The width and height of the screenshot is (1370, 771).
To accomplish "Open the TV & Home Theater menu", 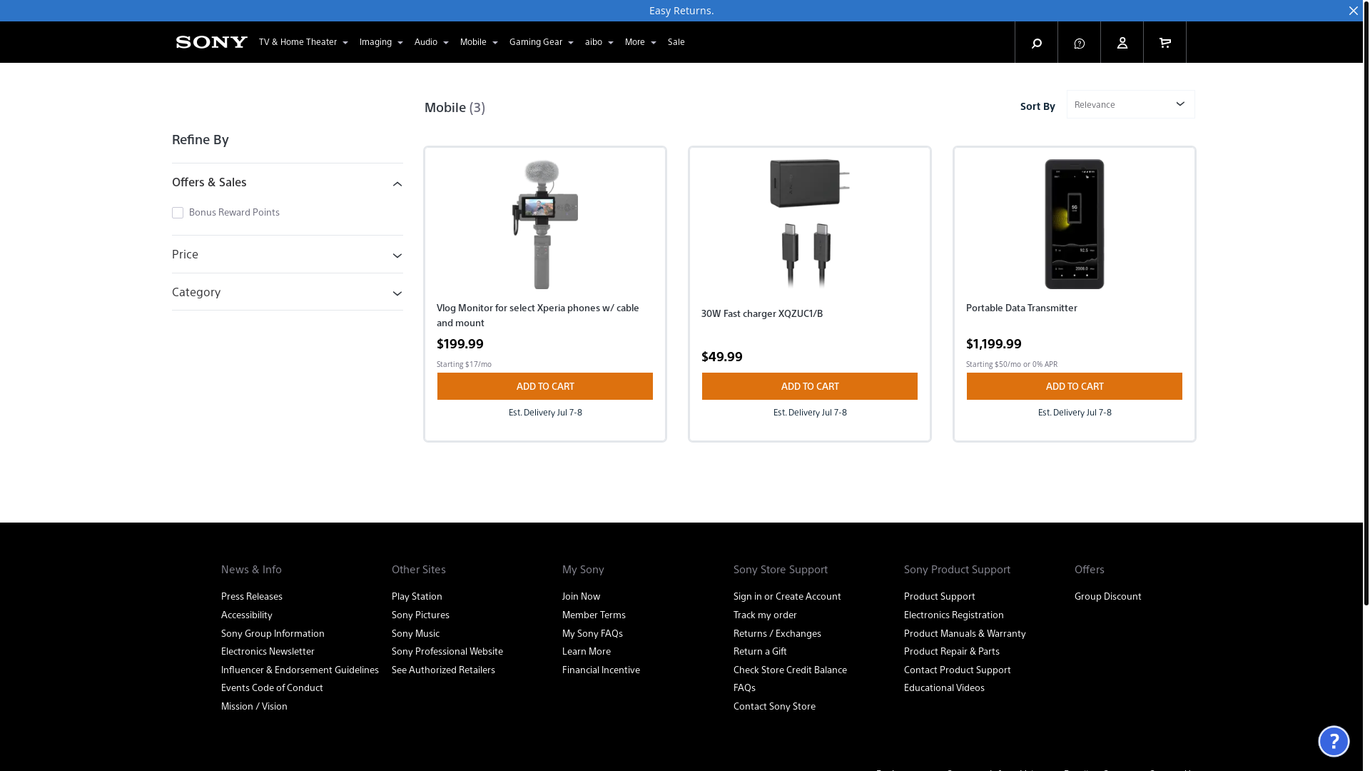I will (x=303, y=42).
